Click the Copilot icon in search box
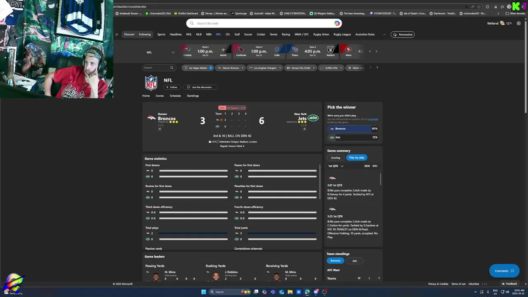528x297 pixels. tap(337, 24)
